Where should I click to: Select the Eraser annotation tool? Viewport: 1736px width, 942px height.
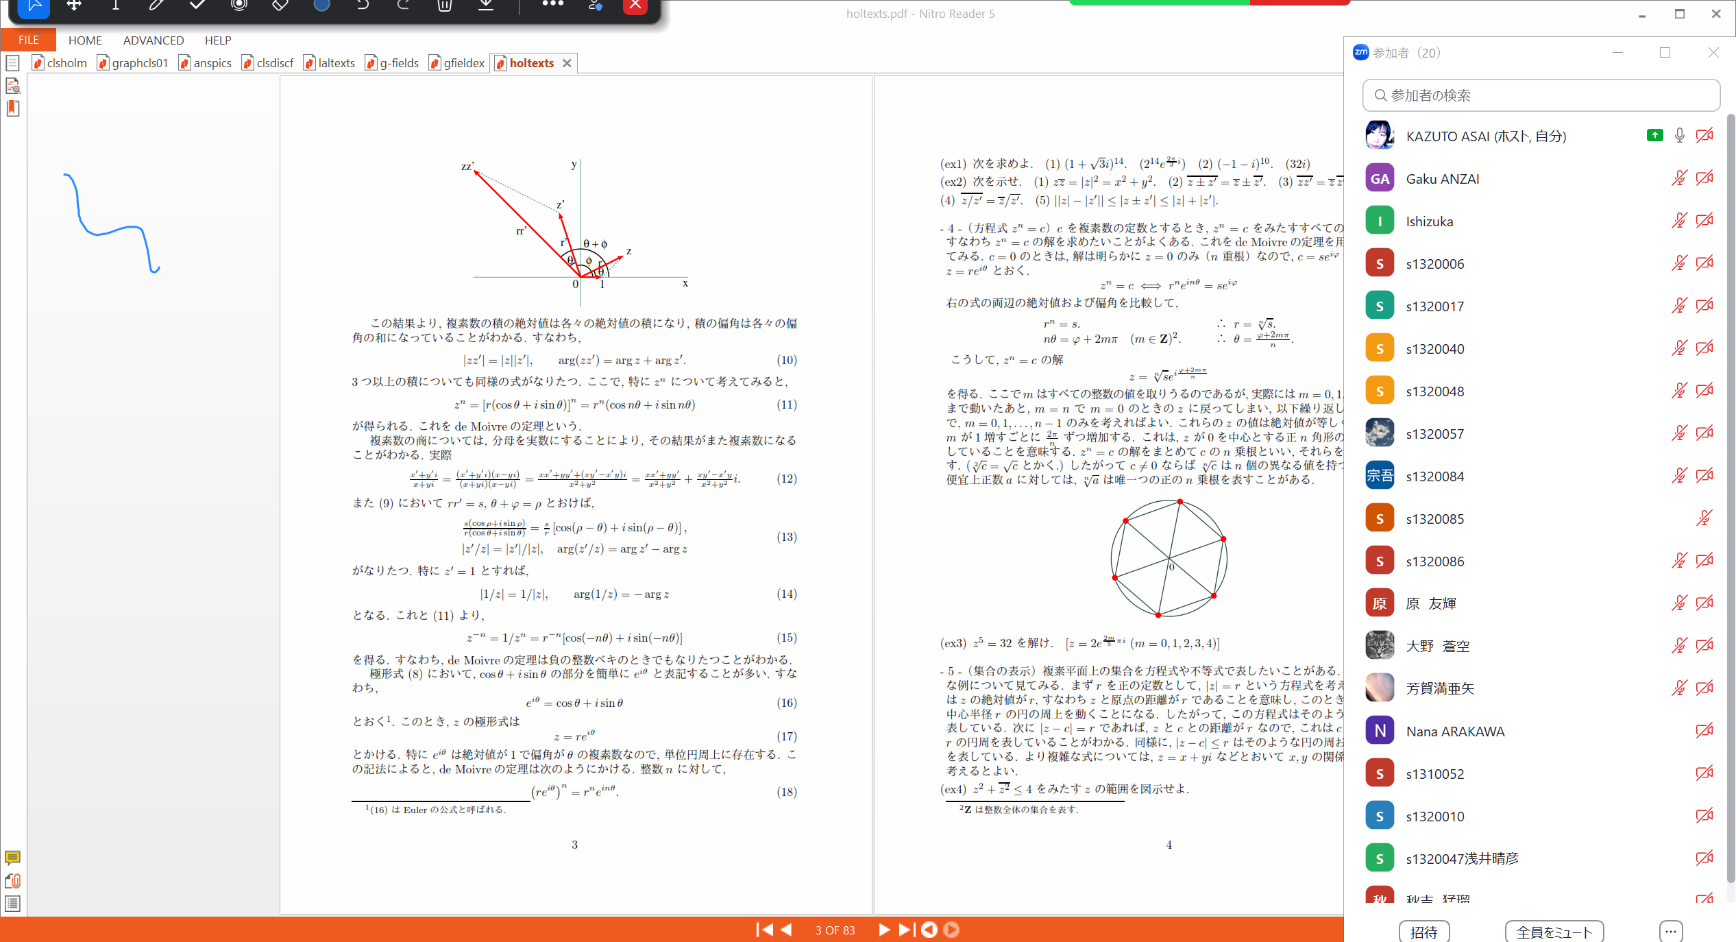click(280, 7)
